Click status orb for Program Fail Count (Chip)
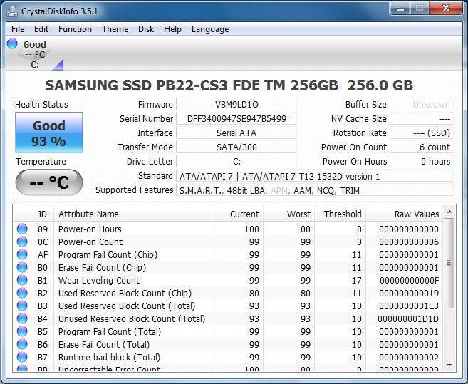This screenshot has width=468, height=384. click(x=22, y=254)
